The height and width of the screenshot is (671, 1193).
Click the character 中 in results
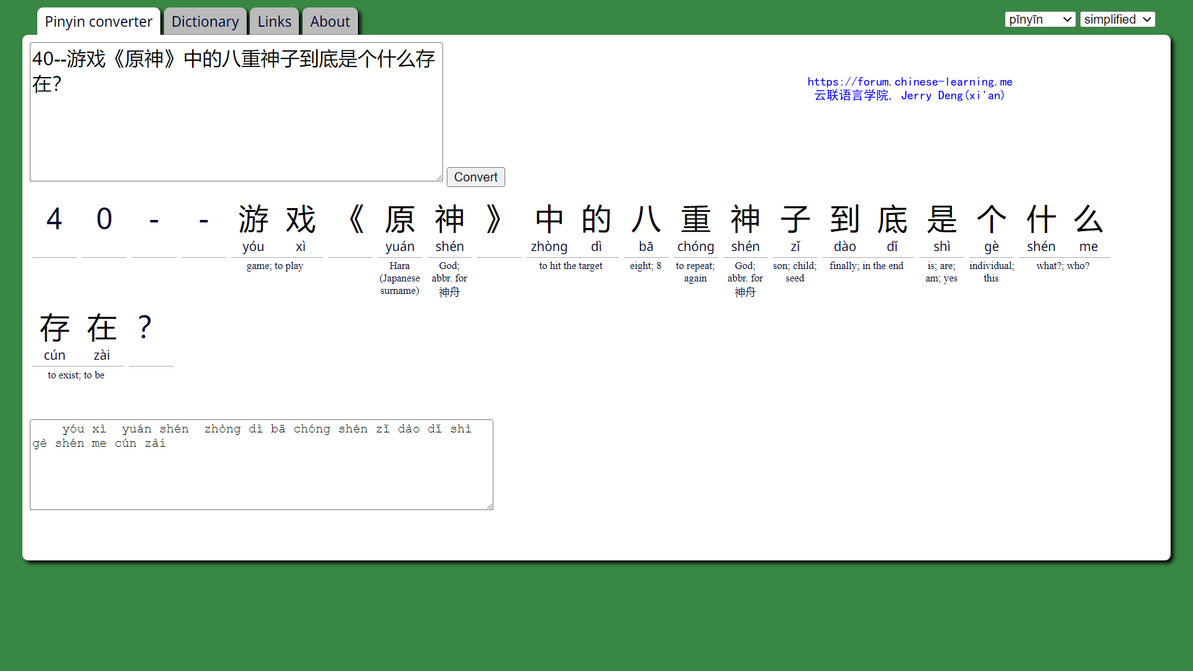point(549,219)
